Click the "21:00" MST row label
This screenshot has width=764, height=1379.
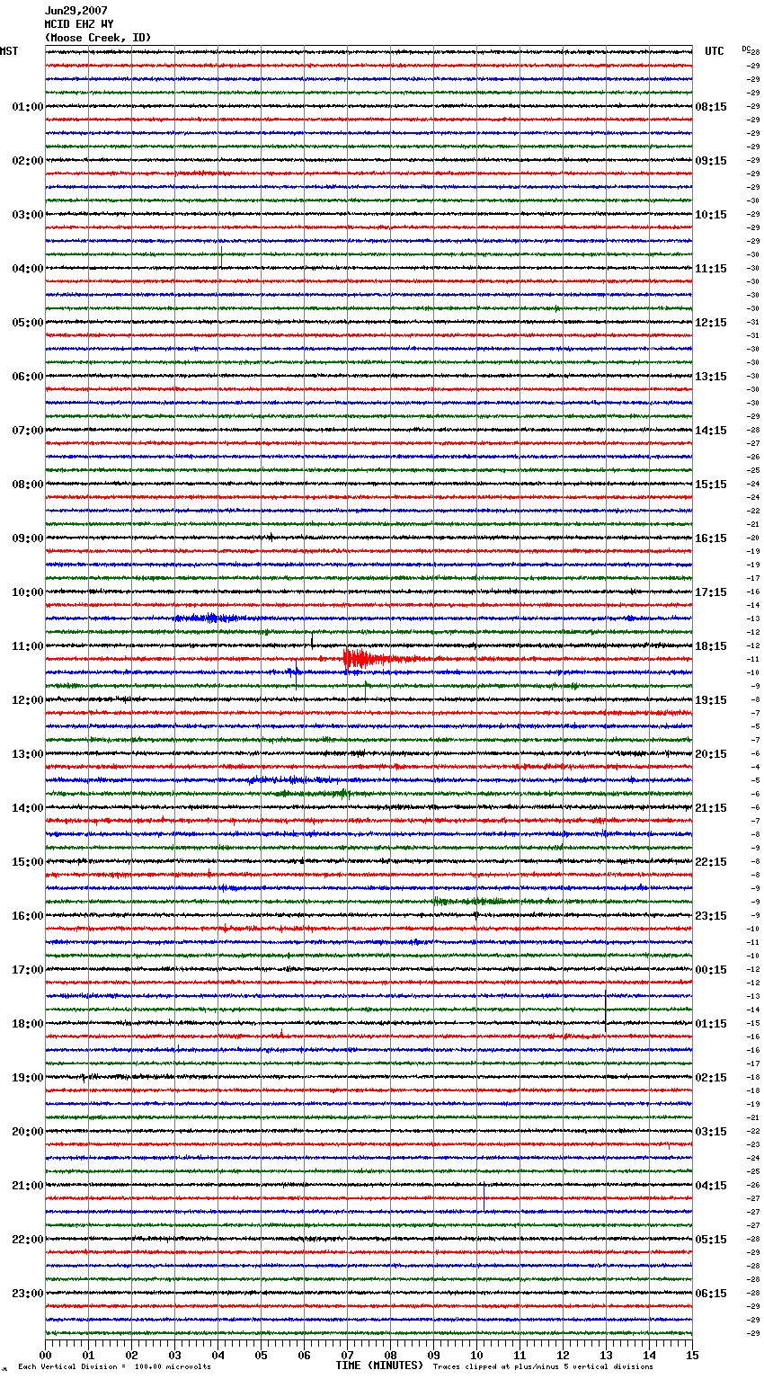click(x=28, y=1186)
